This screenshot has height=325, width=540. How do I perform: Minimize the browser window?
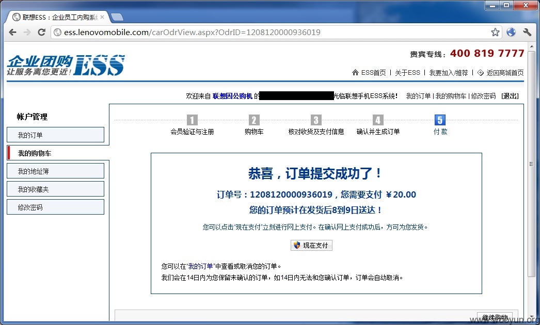click(x=493, y=5)
